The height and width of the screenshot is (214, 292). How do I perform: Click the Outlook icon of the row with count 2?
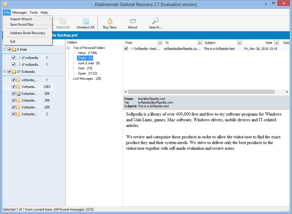tap(18, 114)
